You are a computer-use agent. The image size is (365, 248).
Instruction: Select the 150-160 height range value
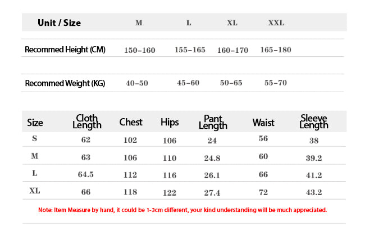pos(139,50)
